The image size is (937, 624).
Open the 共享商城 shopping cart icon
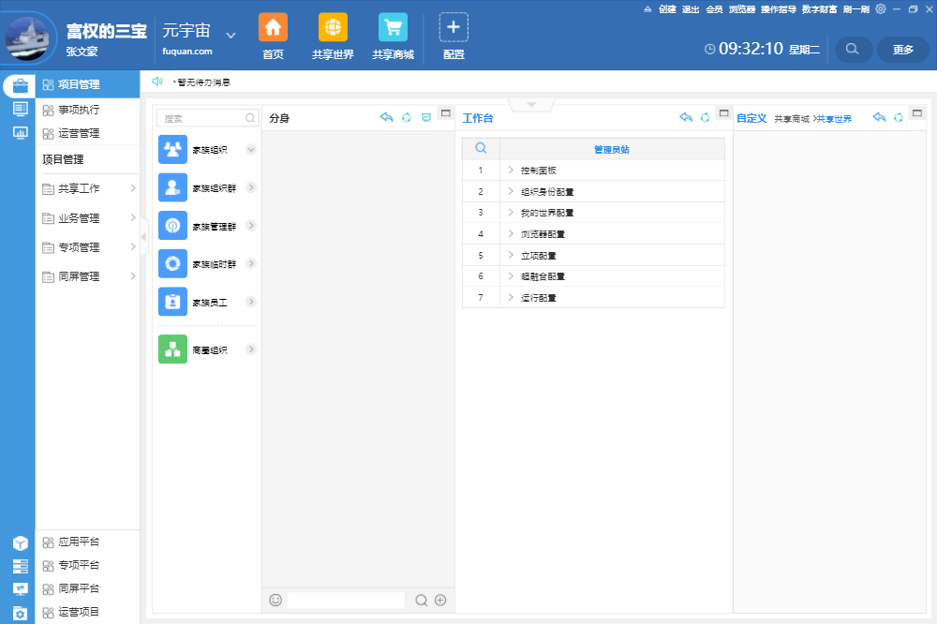coord(393,27)
